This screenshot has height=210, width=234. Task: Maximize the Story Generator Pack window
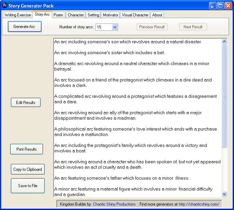220,6
